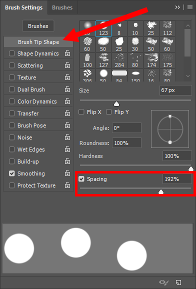Toggle the Texture lock icon
Viewport: 196px width, 289px height.
click(x=67, y=77)
